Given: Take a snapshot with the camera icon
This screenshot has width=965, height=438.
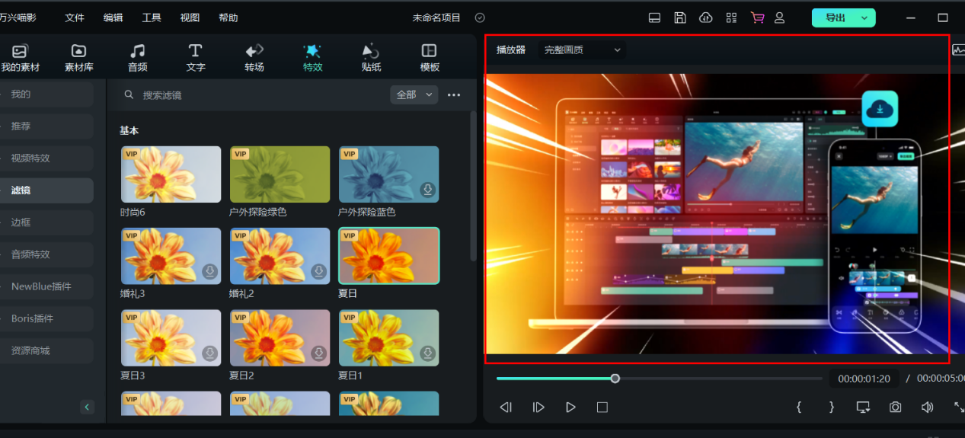Looking at the screenshot, I should 895,408.
